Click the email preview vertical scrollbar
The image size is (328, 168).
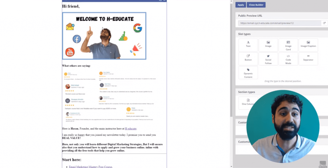tap(231, 60)
